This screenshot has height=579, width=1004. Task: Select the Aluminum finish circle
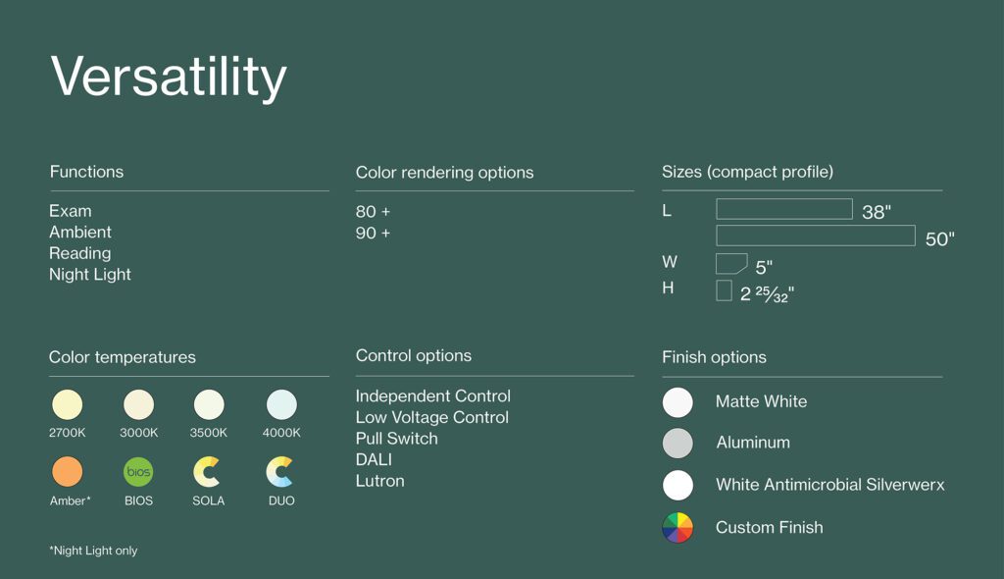tap(678, 444)
